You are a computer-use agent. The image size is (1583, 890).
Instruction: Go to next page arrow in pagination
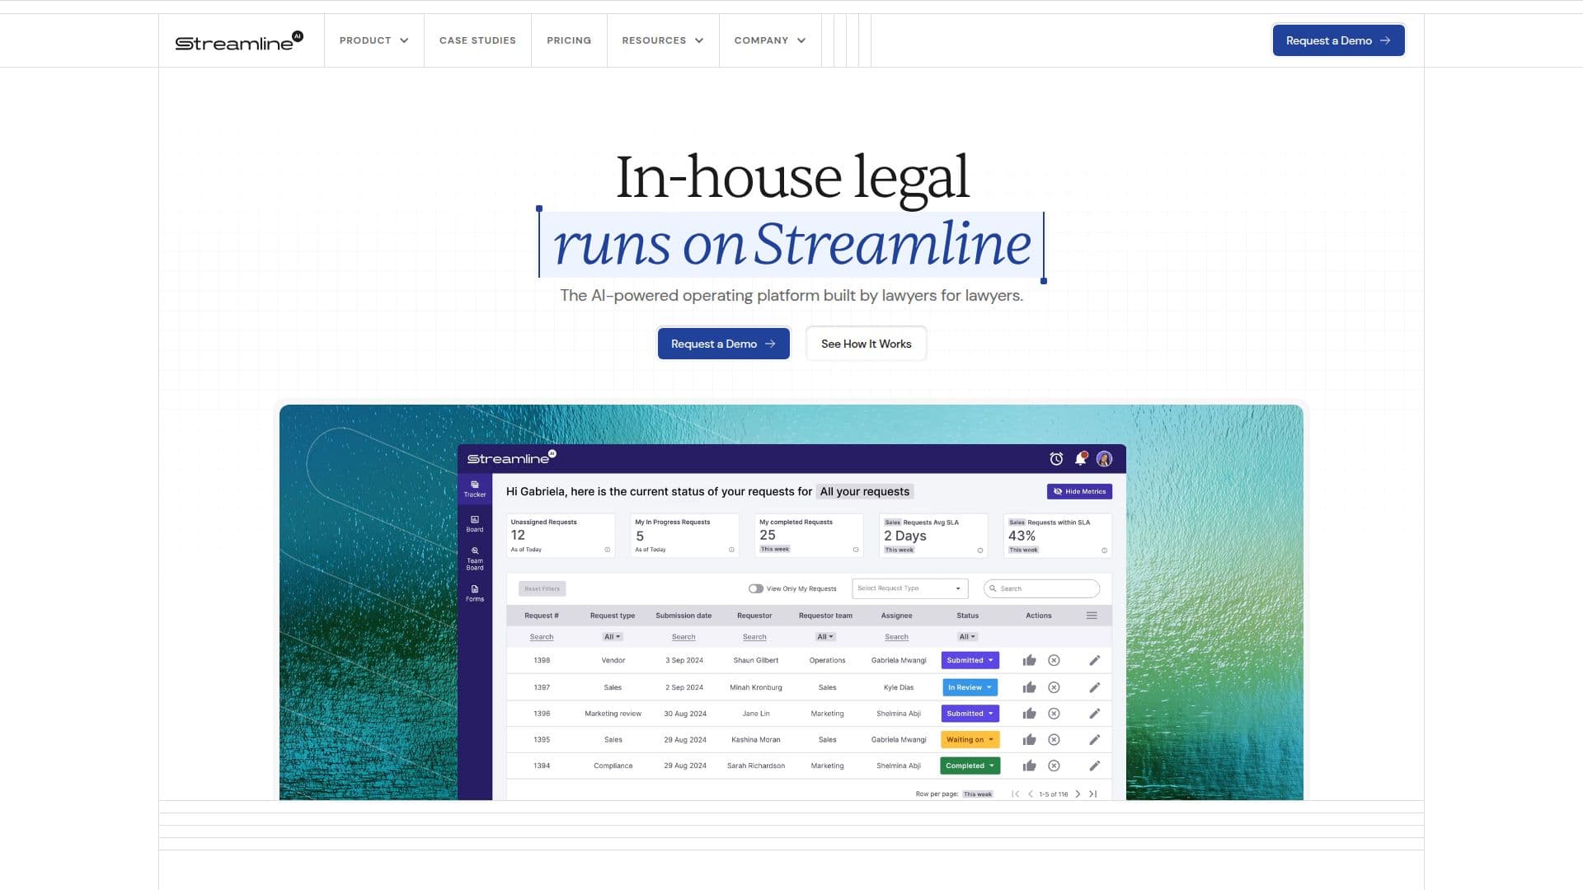(1078, 794)
